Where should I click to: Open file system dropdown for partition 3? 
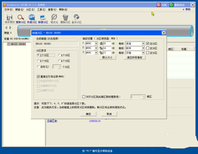(96, 53)
